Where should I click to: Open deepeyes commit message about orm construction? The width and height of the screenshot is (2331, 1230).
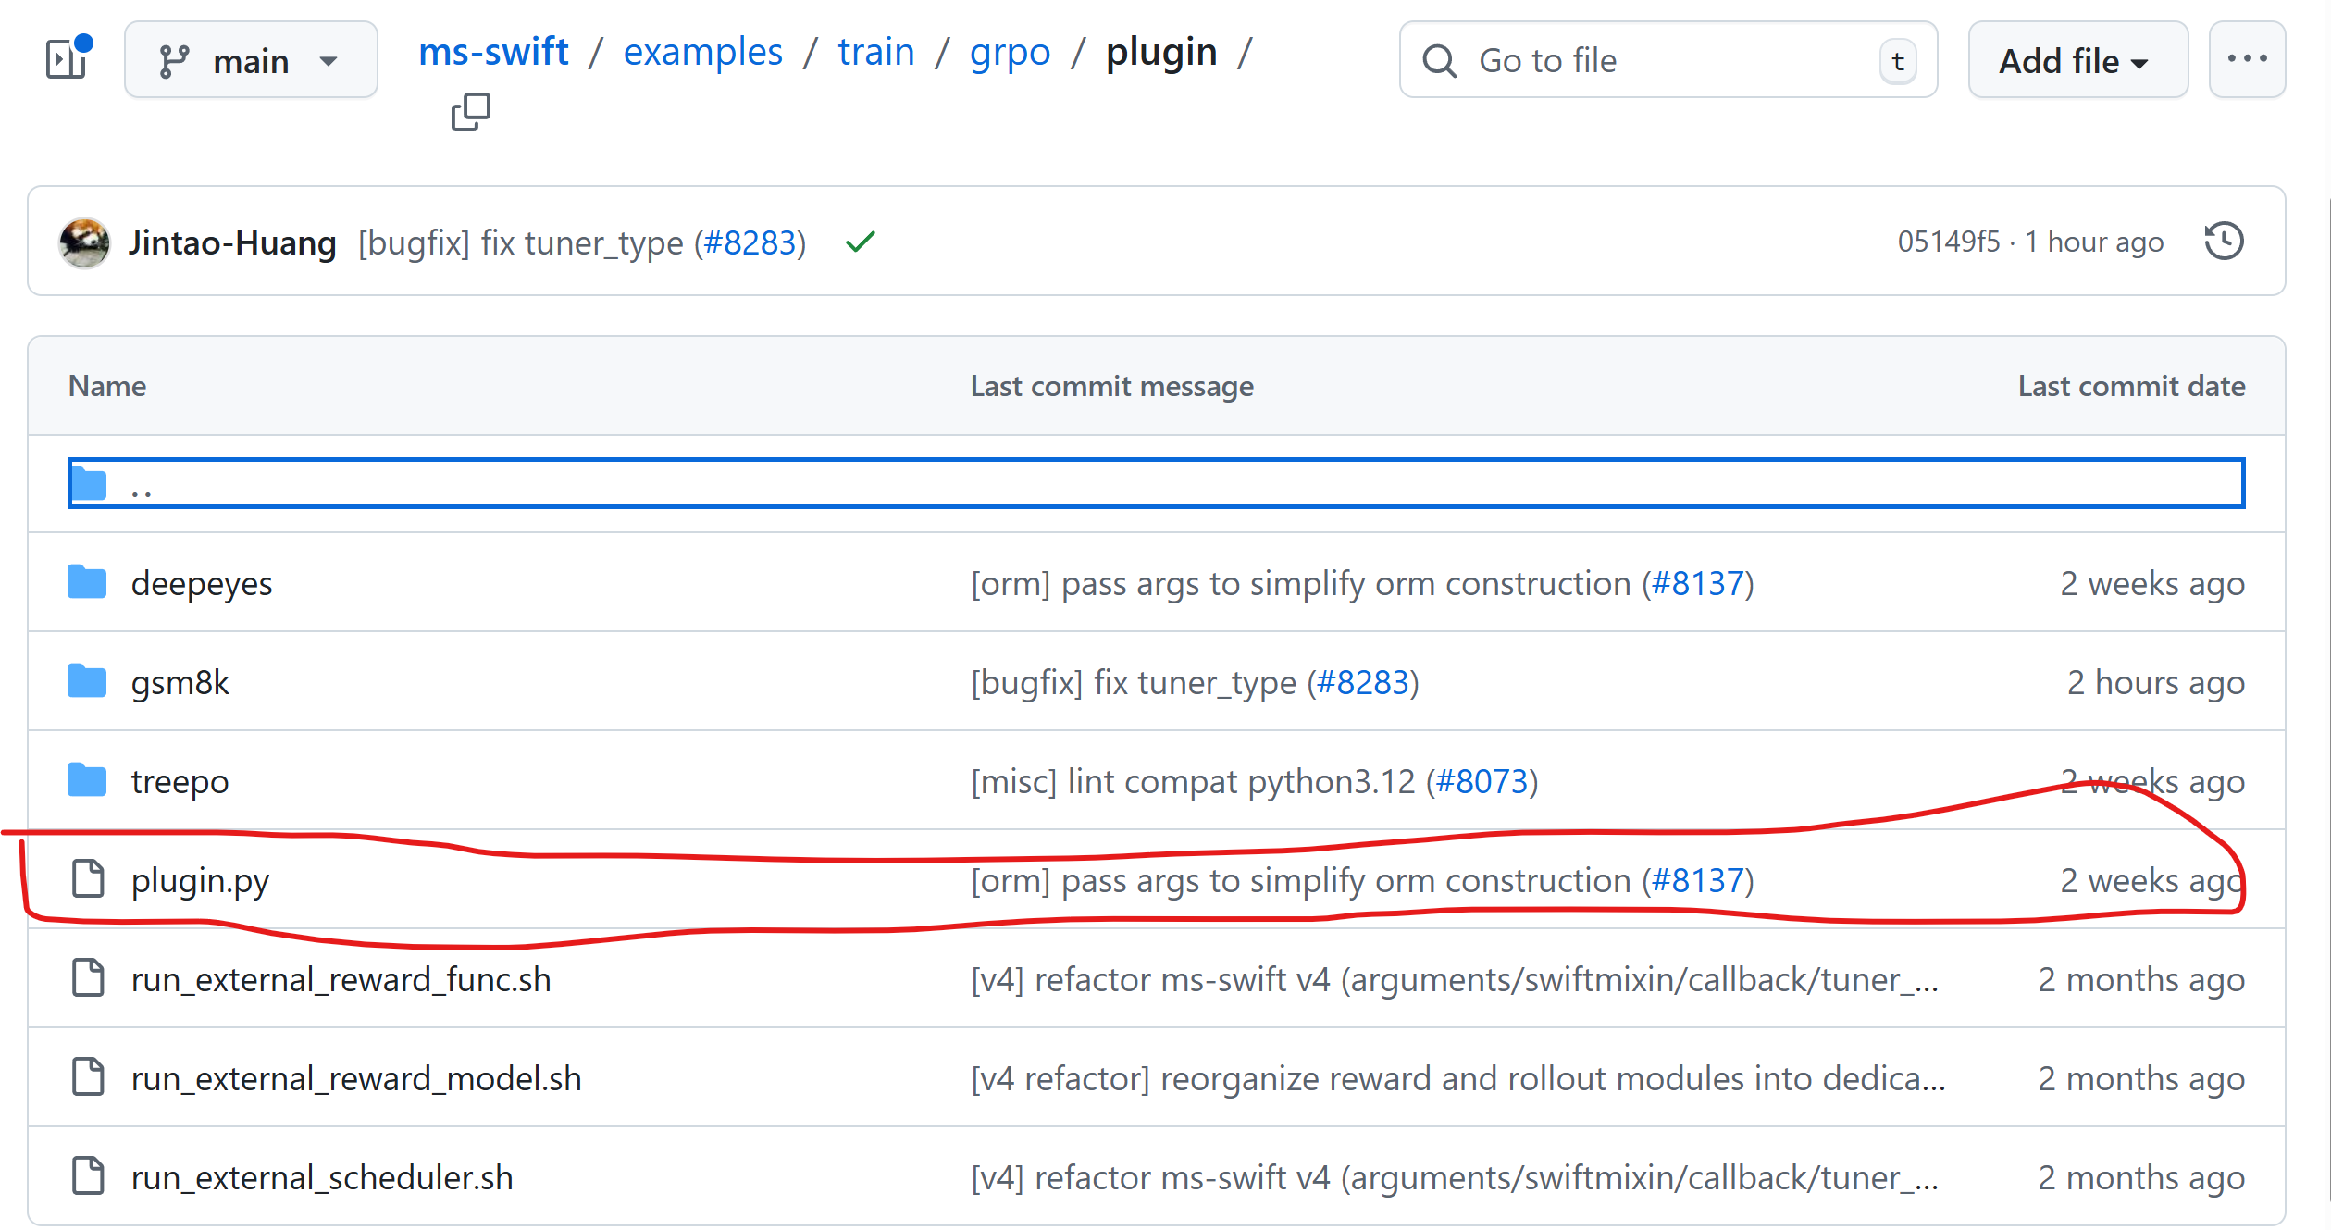[1301, 583]
